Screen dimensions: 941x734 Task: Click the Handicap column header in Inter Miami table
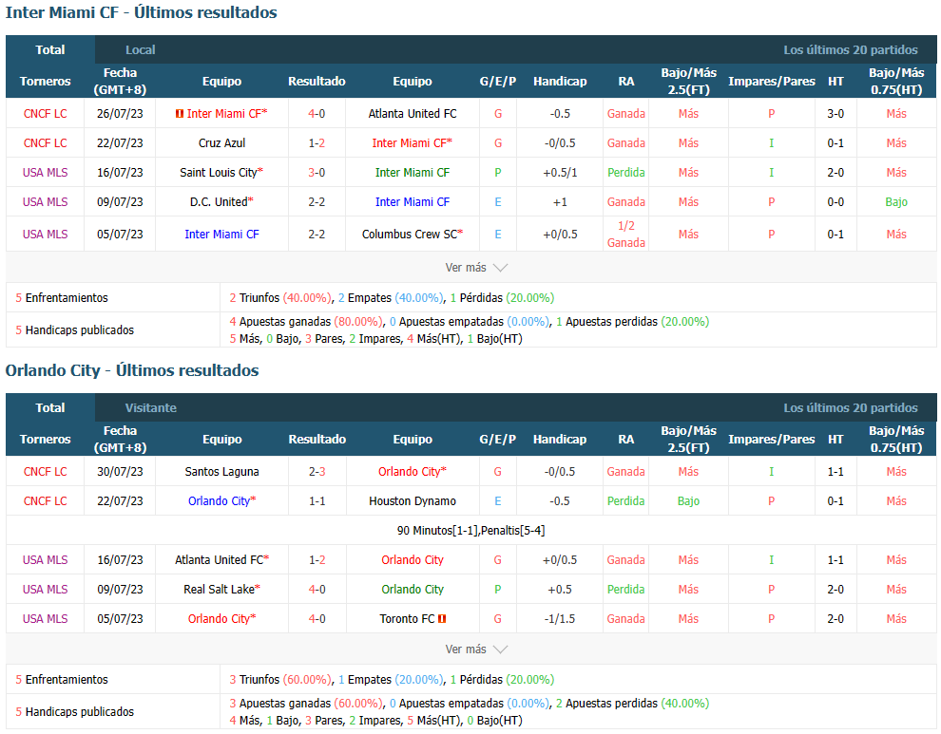coord(560,81)
